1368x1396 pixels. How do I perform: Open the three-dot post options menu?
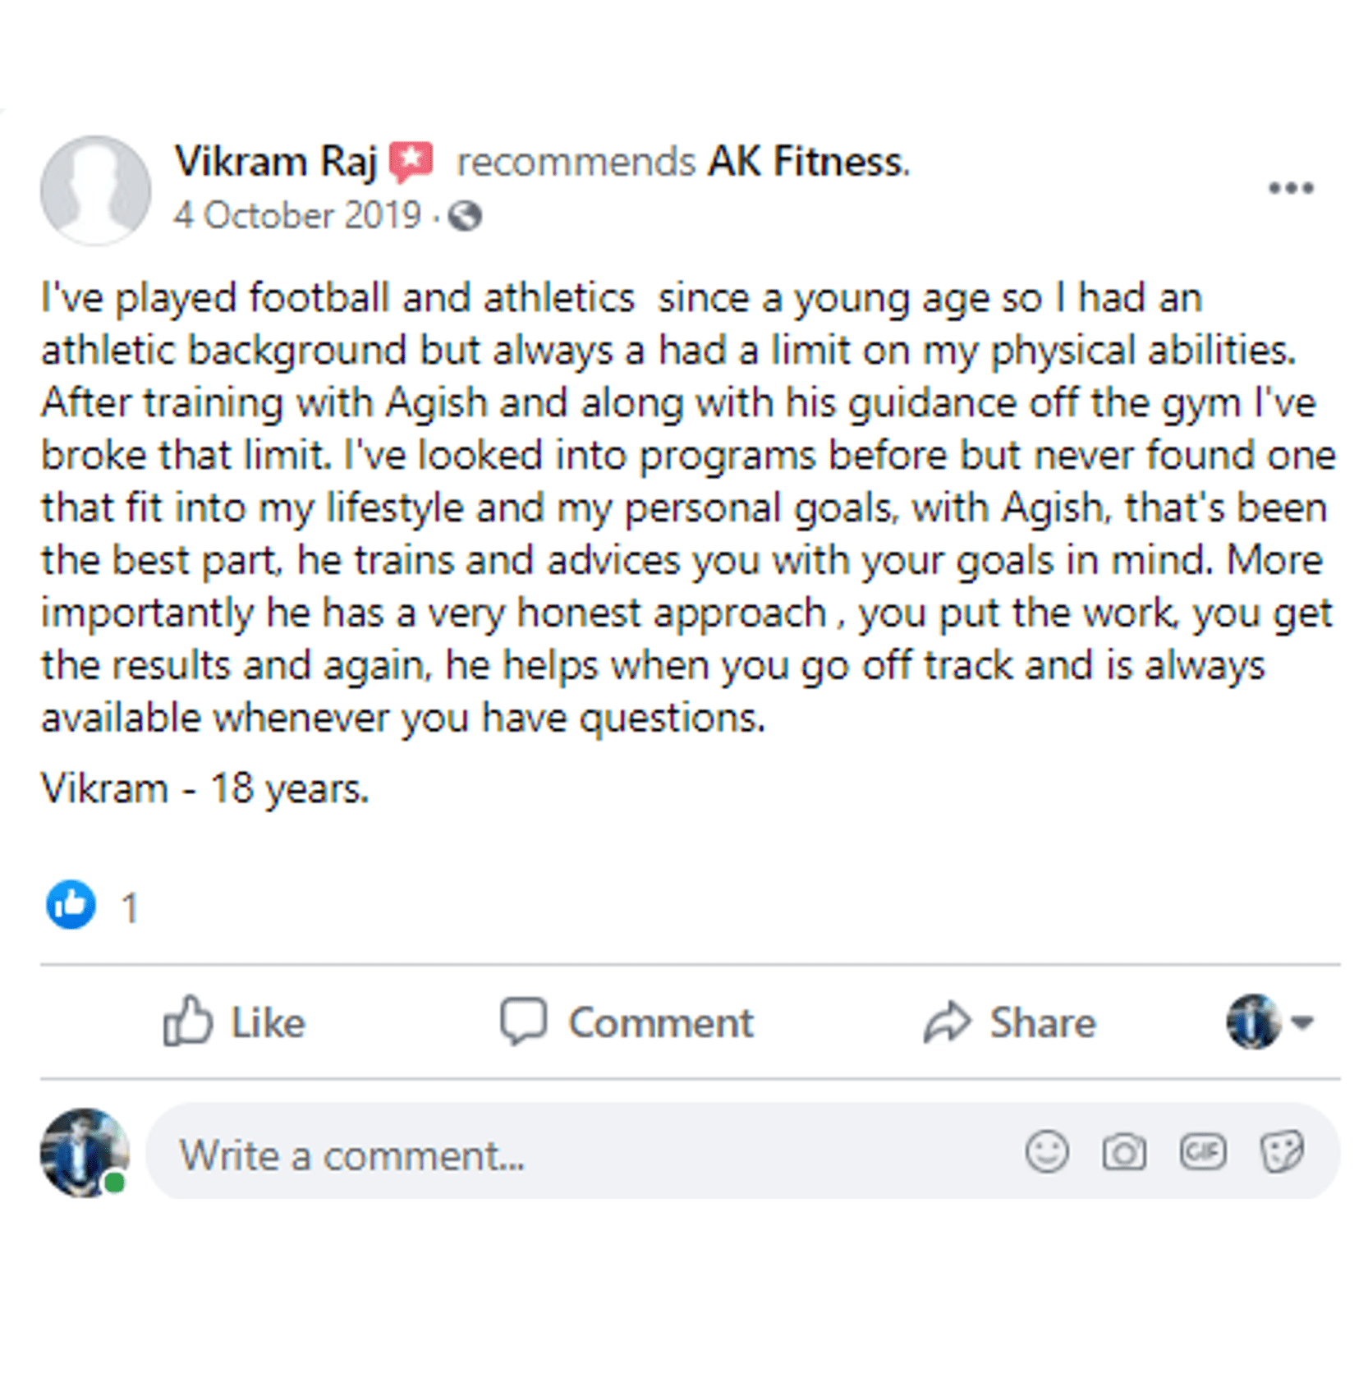(1290, 188)
